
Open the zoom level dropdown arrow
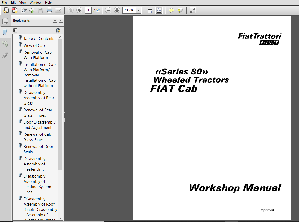click(138, 10)
